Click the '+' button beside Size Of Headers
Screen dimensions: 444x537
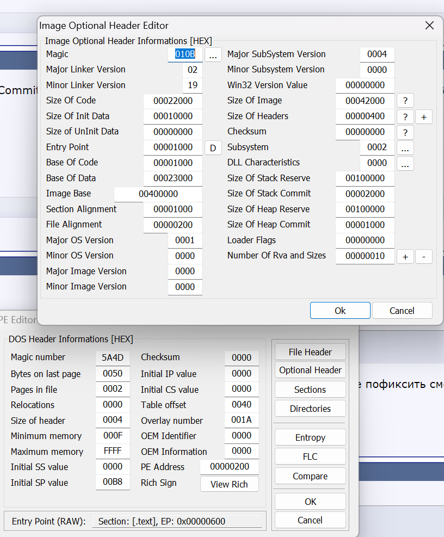coord(424,117)
